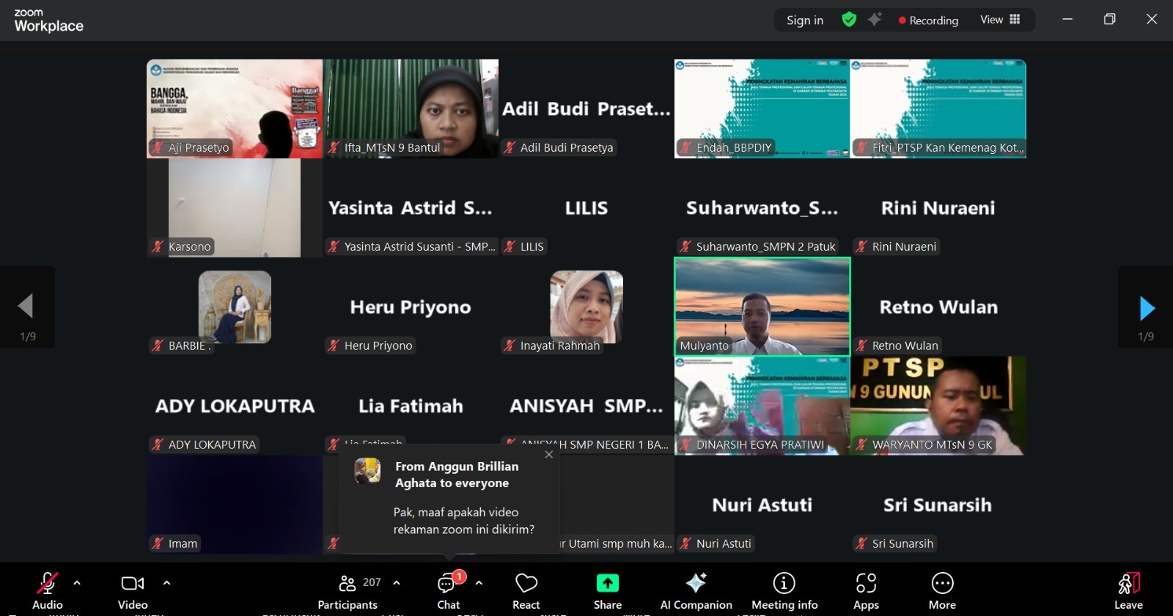Close the chat message popup
The image size is (1173, 616).
coord(548,455)
